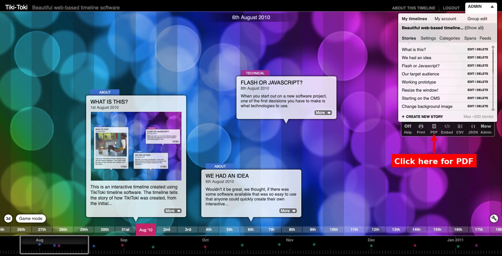Select the Feeds tab

pyautogui.click(x=485, y=38)
